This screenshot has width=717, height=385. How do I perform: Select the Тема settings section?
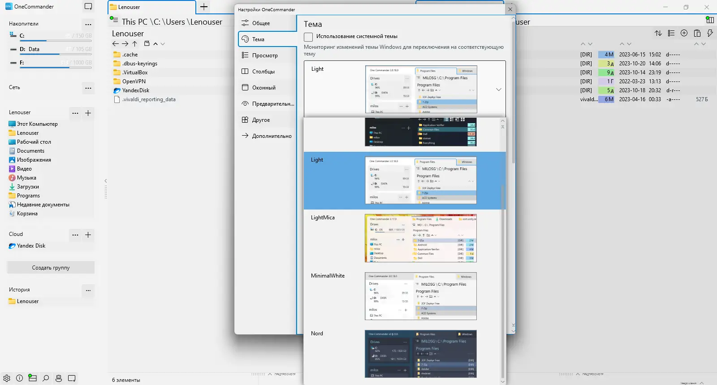(268, 39)
